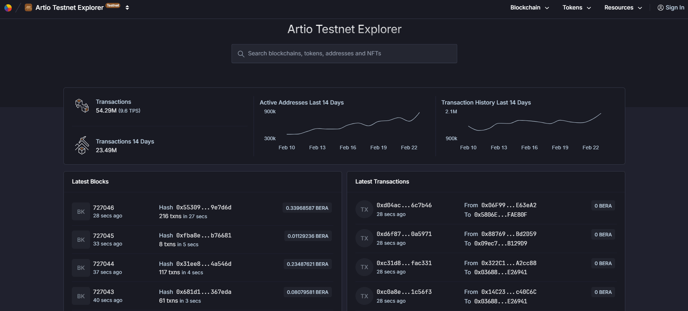Expand the Resources chevron arrow

point(640,8)
